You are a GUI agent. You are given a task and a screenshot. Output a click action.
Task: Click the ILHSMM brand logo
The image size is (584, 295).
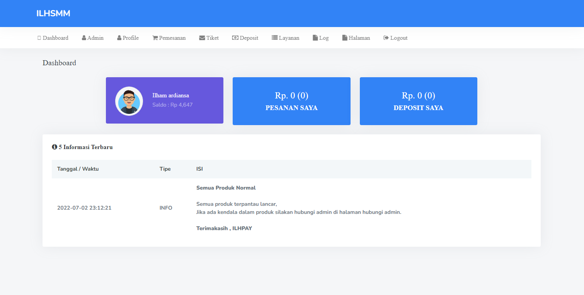[x=53, y=13]
